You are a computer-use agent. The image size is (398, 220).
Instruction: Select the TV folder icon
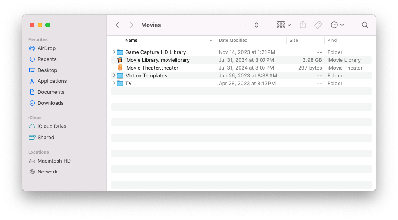point(120,83)
